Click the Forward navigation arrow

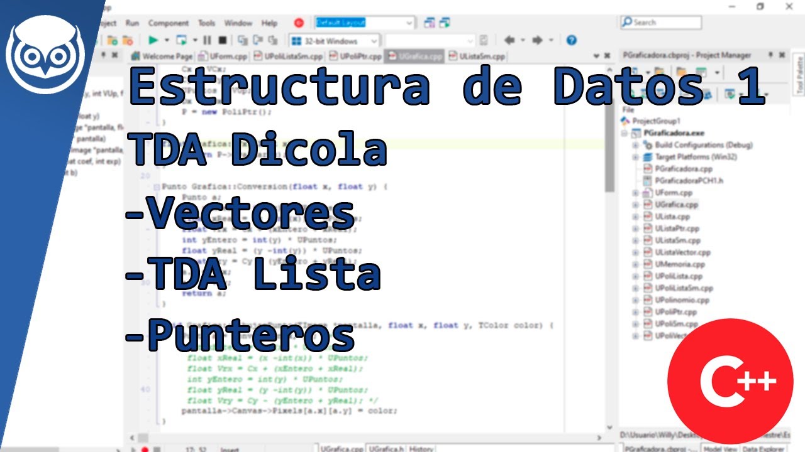tap(538, 40)
